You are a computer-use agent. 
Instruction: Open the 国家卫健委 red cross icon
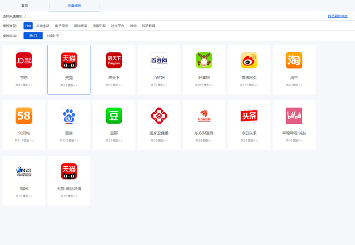pyautogui.click(x=159, y=116)
